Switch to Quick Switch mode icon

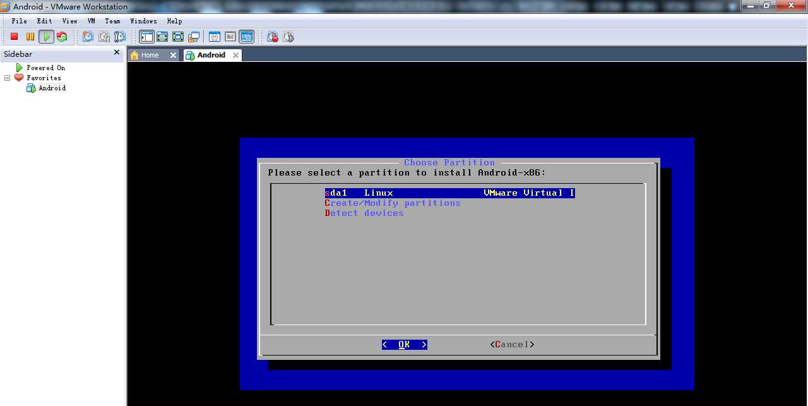click(162, 37)
